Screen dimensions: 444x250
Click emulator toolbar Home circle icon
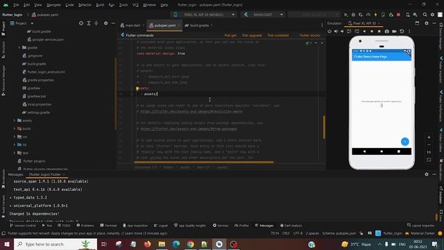point(372,31)
